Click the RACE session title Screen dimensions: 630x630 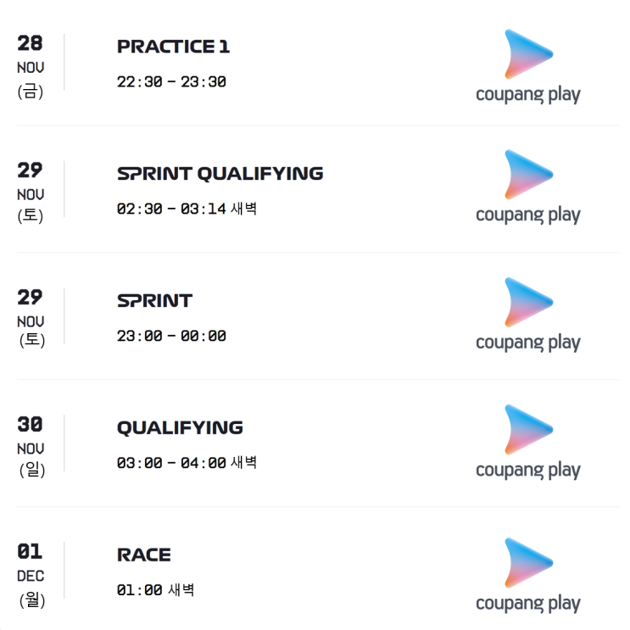tap(143, 555)
